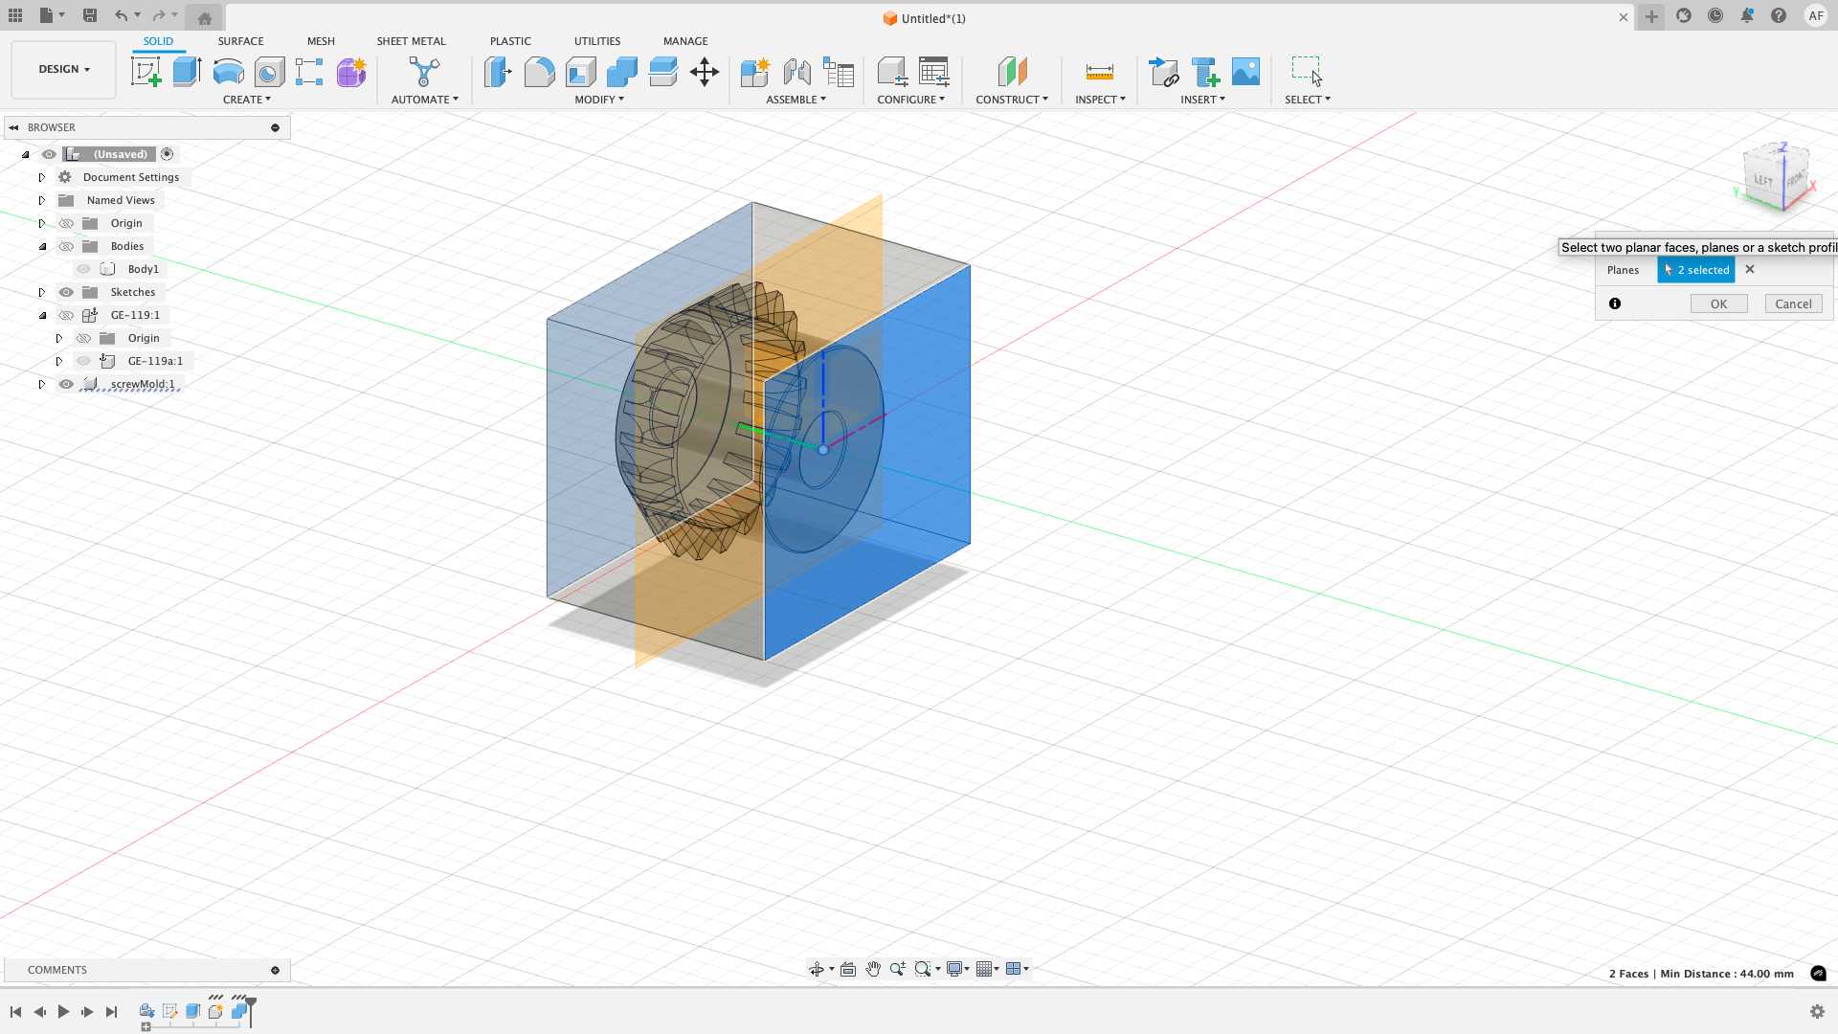Click the Pan hand icon
Image resolution: width=1838 pixels, height=1034 pixels.
click(873, 969)
